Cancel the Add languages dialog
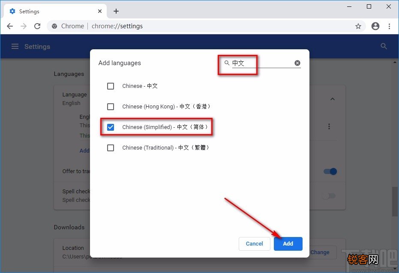The width and height of the screenshot is (399, 273). pos(254,244)
